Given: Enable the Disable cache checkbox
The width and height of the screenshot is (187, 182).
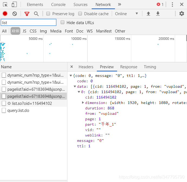Looking at the screenshot, I should 80,14.
